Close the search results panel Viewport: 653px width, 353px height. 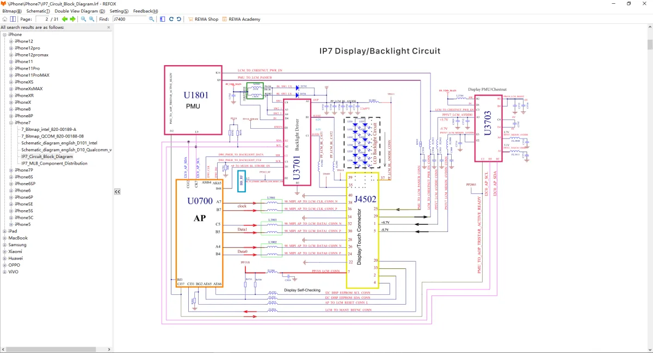109,27
